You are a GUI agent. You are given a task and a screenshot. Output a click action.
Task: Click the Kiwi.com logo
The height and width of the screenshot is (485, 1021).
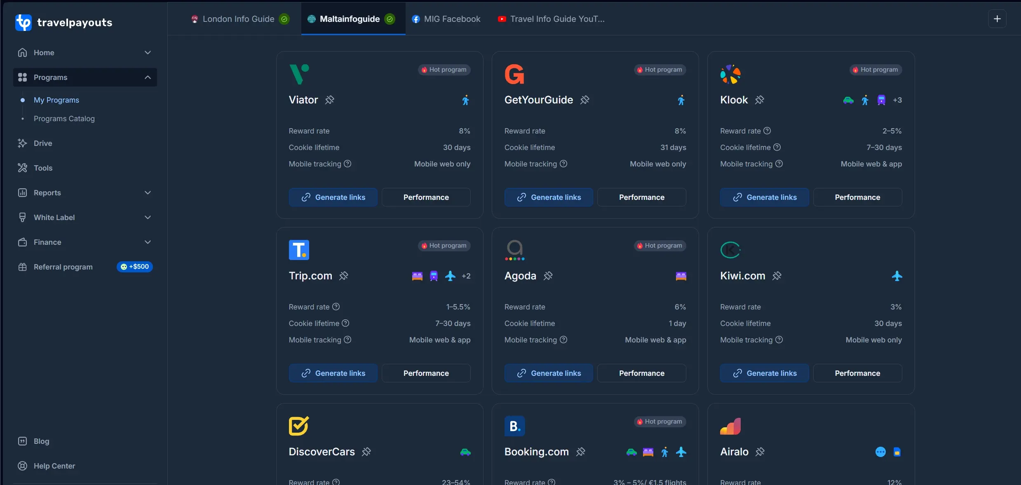730,250
